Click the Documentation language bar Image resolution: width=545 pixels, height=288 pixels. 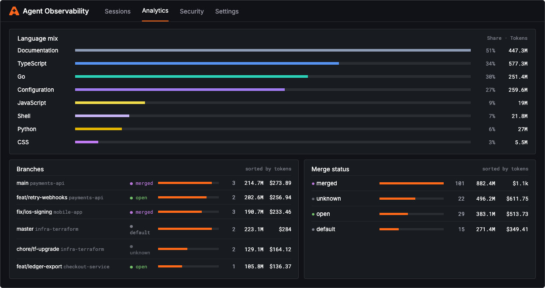273,50
